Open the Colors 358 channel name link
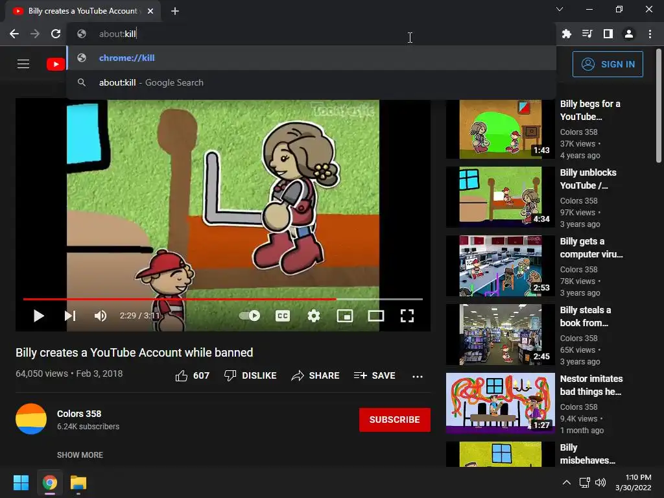Image resolution: width=664 pixels, height=498 pixels. pos(79,414)
